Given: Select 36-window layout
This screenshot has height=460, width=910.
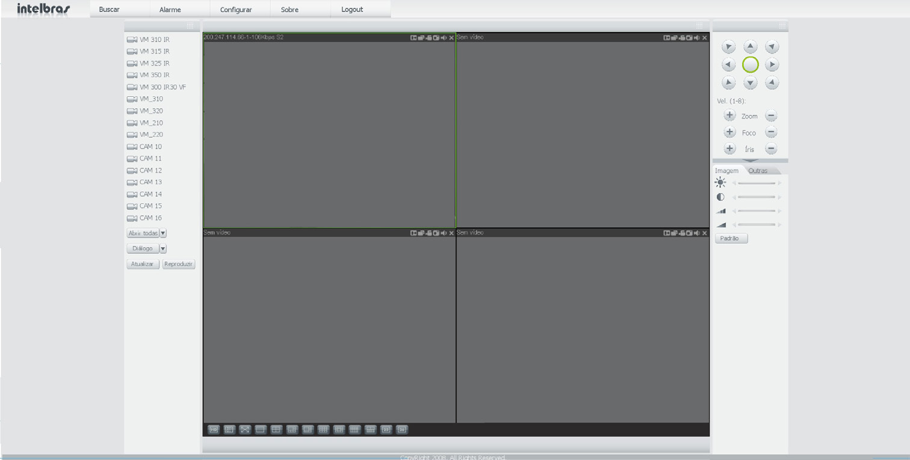Looking at the screenshot, I should [x=402, y=429].
